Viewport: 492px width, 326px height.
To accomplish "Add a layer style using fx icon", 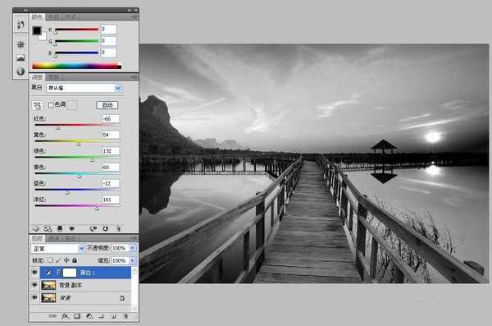I will coord(65,316).
